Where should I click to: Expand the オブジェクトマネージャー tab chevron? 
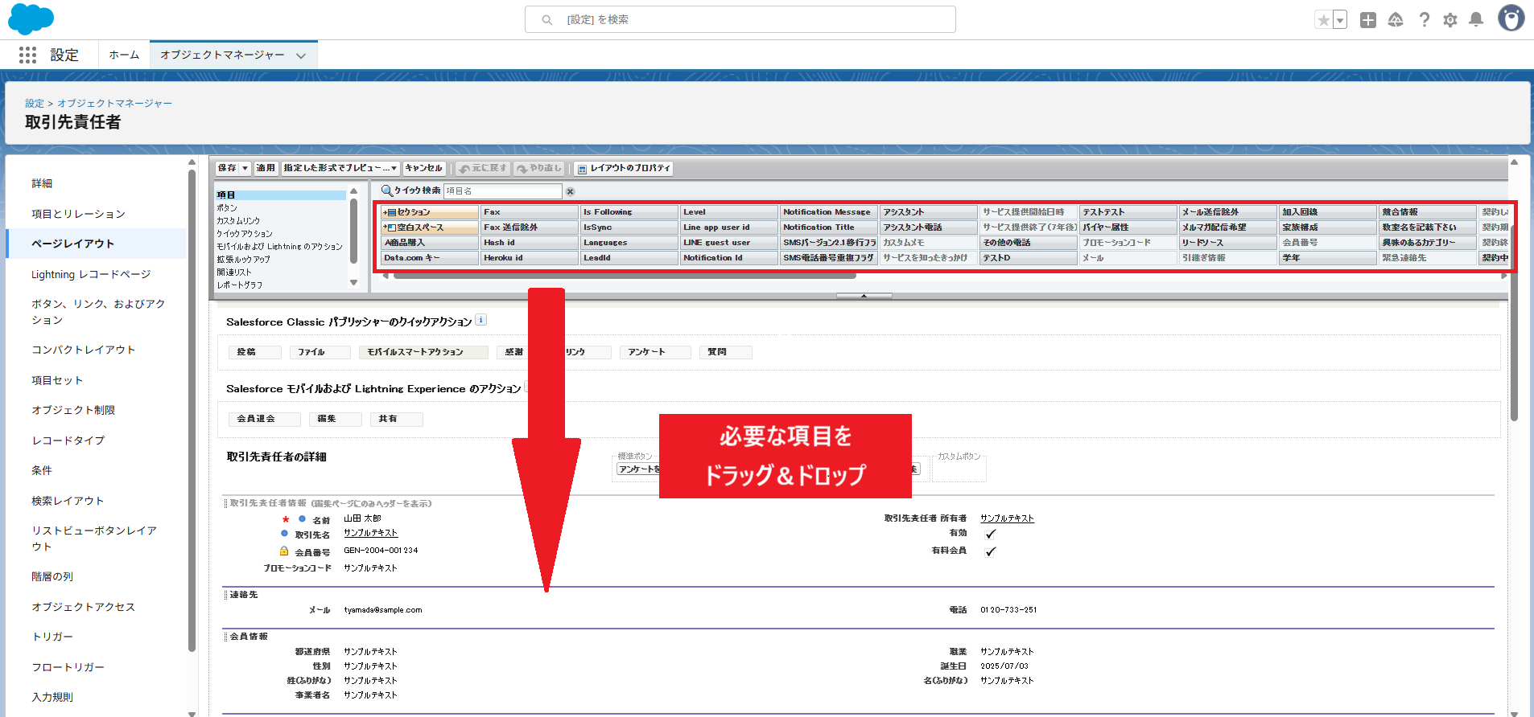pyautogui.click(x=301, y=55)
